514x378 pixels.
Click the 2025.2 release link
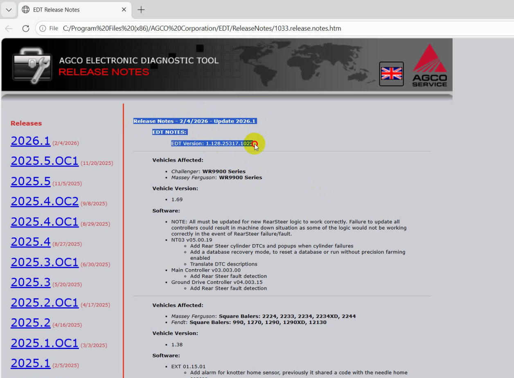(x=30, y=322)
